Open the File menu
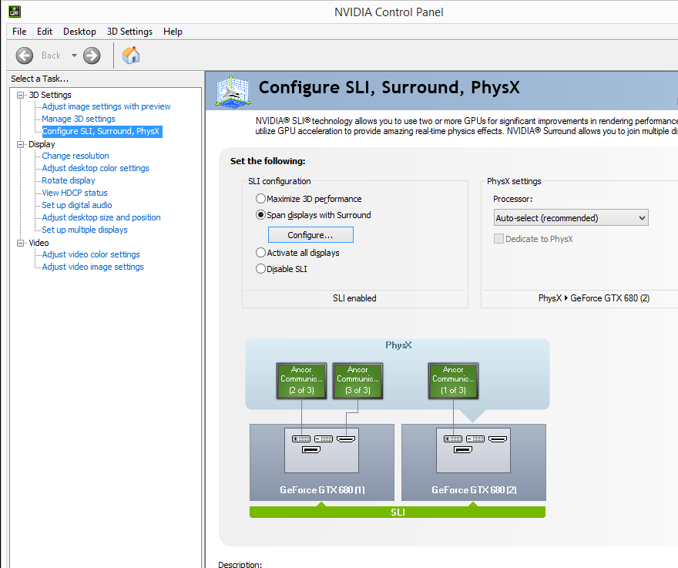 19,32
